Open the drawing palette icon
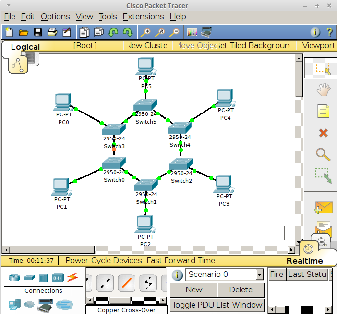 pyautogui.click(x=192, y=33)
